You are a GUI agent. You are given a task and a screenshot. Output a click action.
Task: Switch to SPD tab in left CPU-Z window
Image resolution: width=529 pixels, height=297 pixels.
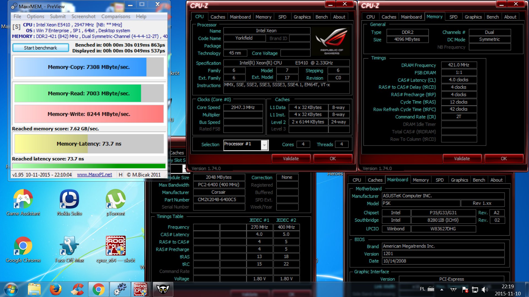pos(282,17)
